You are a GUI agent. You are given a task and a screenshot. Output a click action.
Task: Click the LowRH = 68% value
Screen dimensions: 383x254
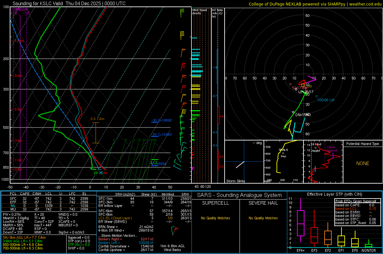coord(14,222)
